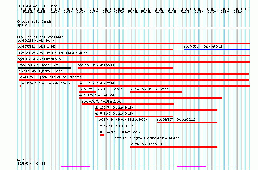Click the 1p34.1 cytogenetic band label
This screenshot has height=170, width=258.
[x=23, y=25]
